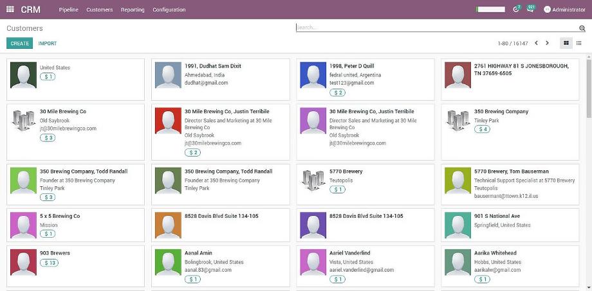Click email aanal.83@gmail.com

[x=208, y=270]
